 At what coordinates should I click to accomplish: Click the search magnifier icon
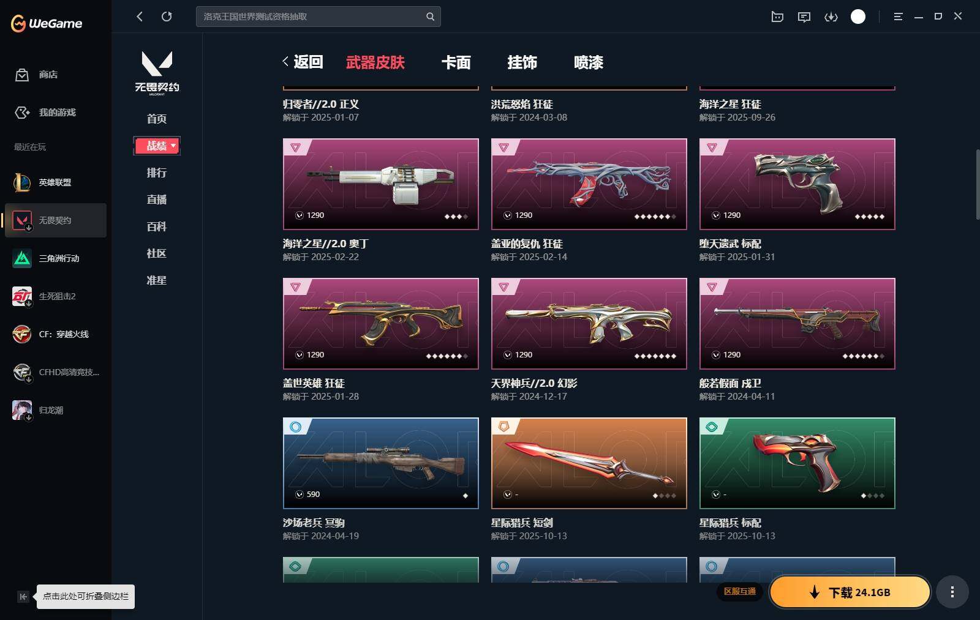[x=430, y=17]
